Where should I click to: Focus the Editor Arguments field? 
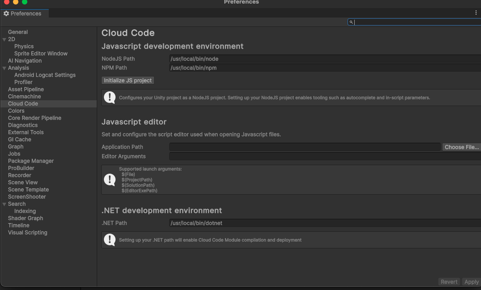pyautogui.click(x=325, y=156)
